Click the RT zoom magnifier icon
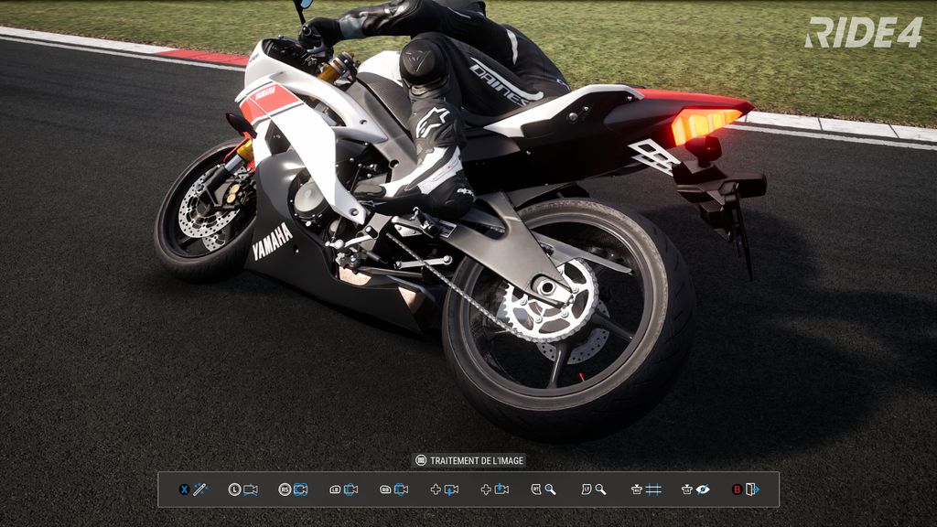 (x=550, y=489)
